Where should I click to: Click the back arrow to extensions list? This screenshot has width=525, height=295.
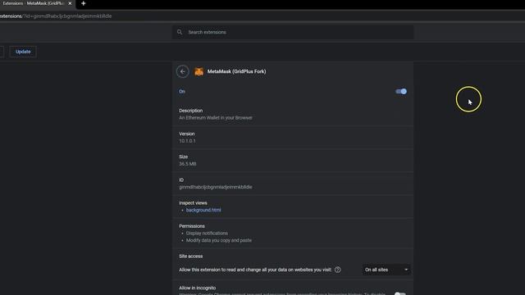click(182, 71)
